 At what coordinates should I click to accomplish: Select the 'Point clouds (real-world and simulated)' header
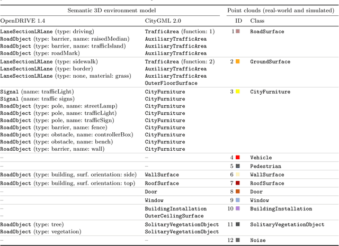[279, 10]
